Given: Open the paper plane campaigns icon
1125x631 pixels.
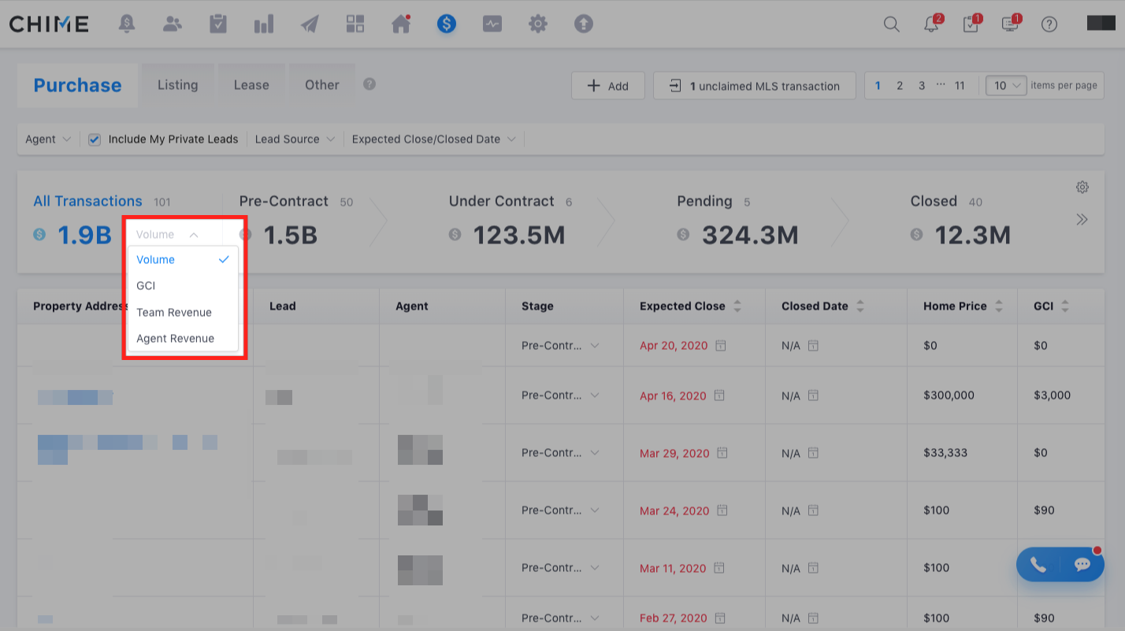Looking at the screenshot, I should [310, 24].
